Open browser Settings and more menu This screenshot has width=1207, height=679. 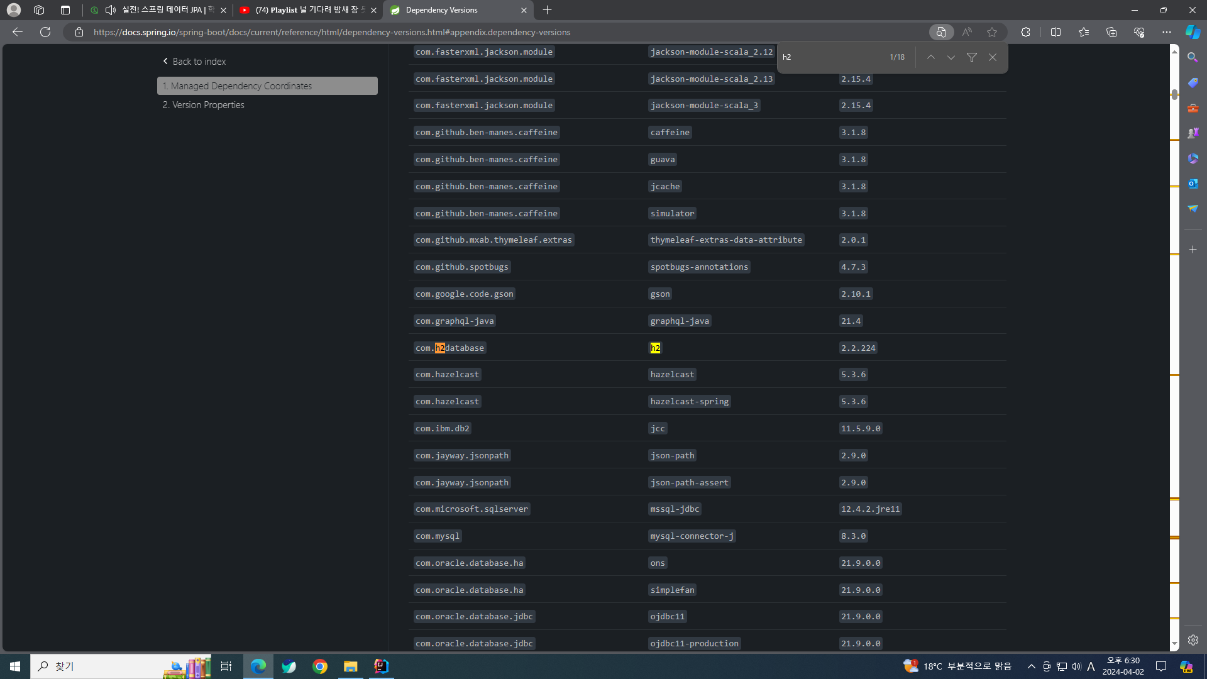1167,32
